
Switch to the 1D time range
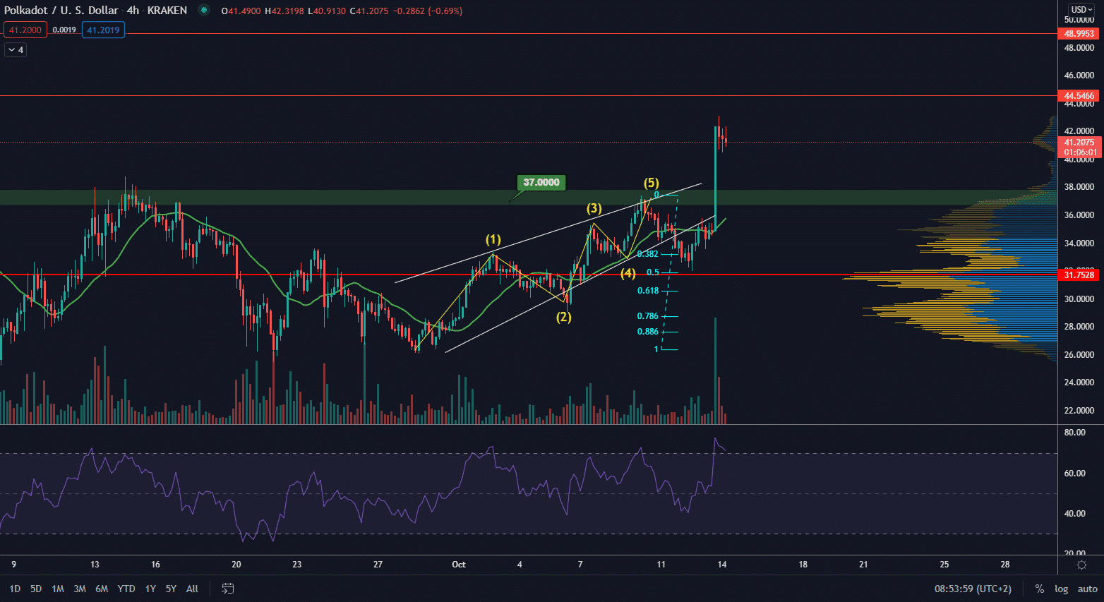[x=15, y=589]
